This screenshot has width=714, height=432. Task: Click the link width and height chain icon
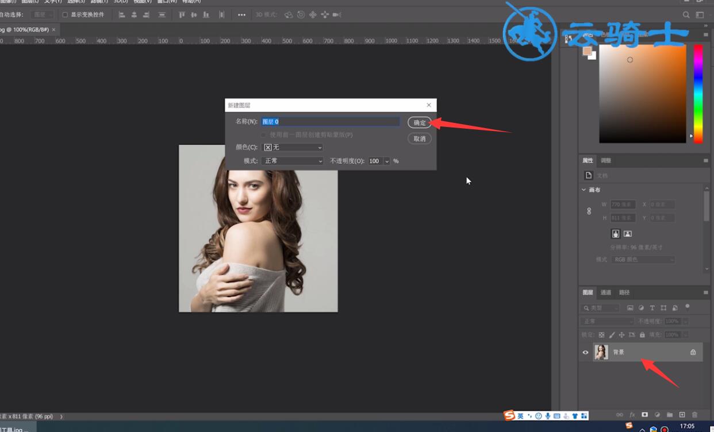589,211
